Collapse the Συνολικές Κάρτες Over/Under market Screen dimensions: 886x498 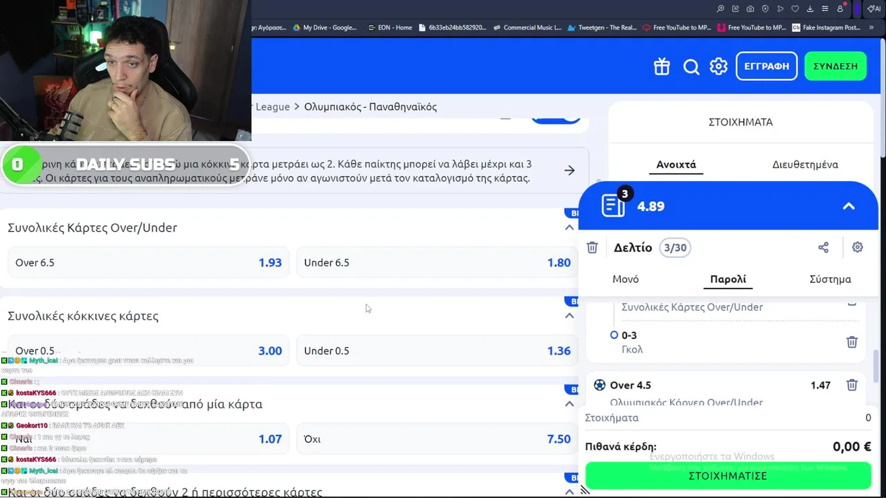pyautogui.click(x=570, y=228)
